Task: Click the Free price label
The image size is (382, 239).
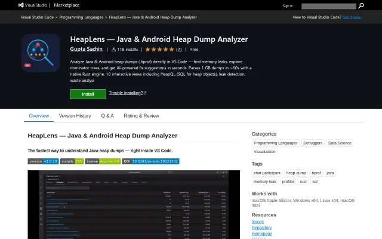Action: [x=194, y=50]
